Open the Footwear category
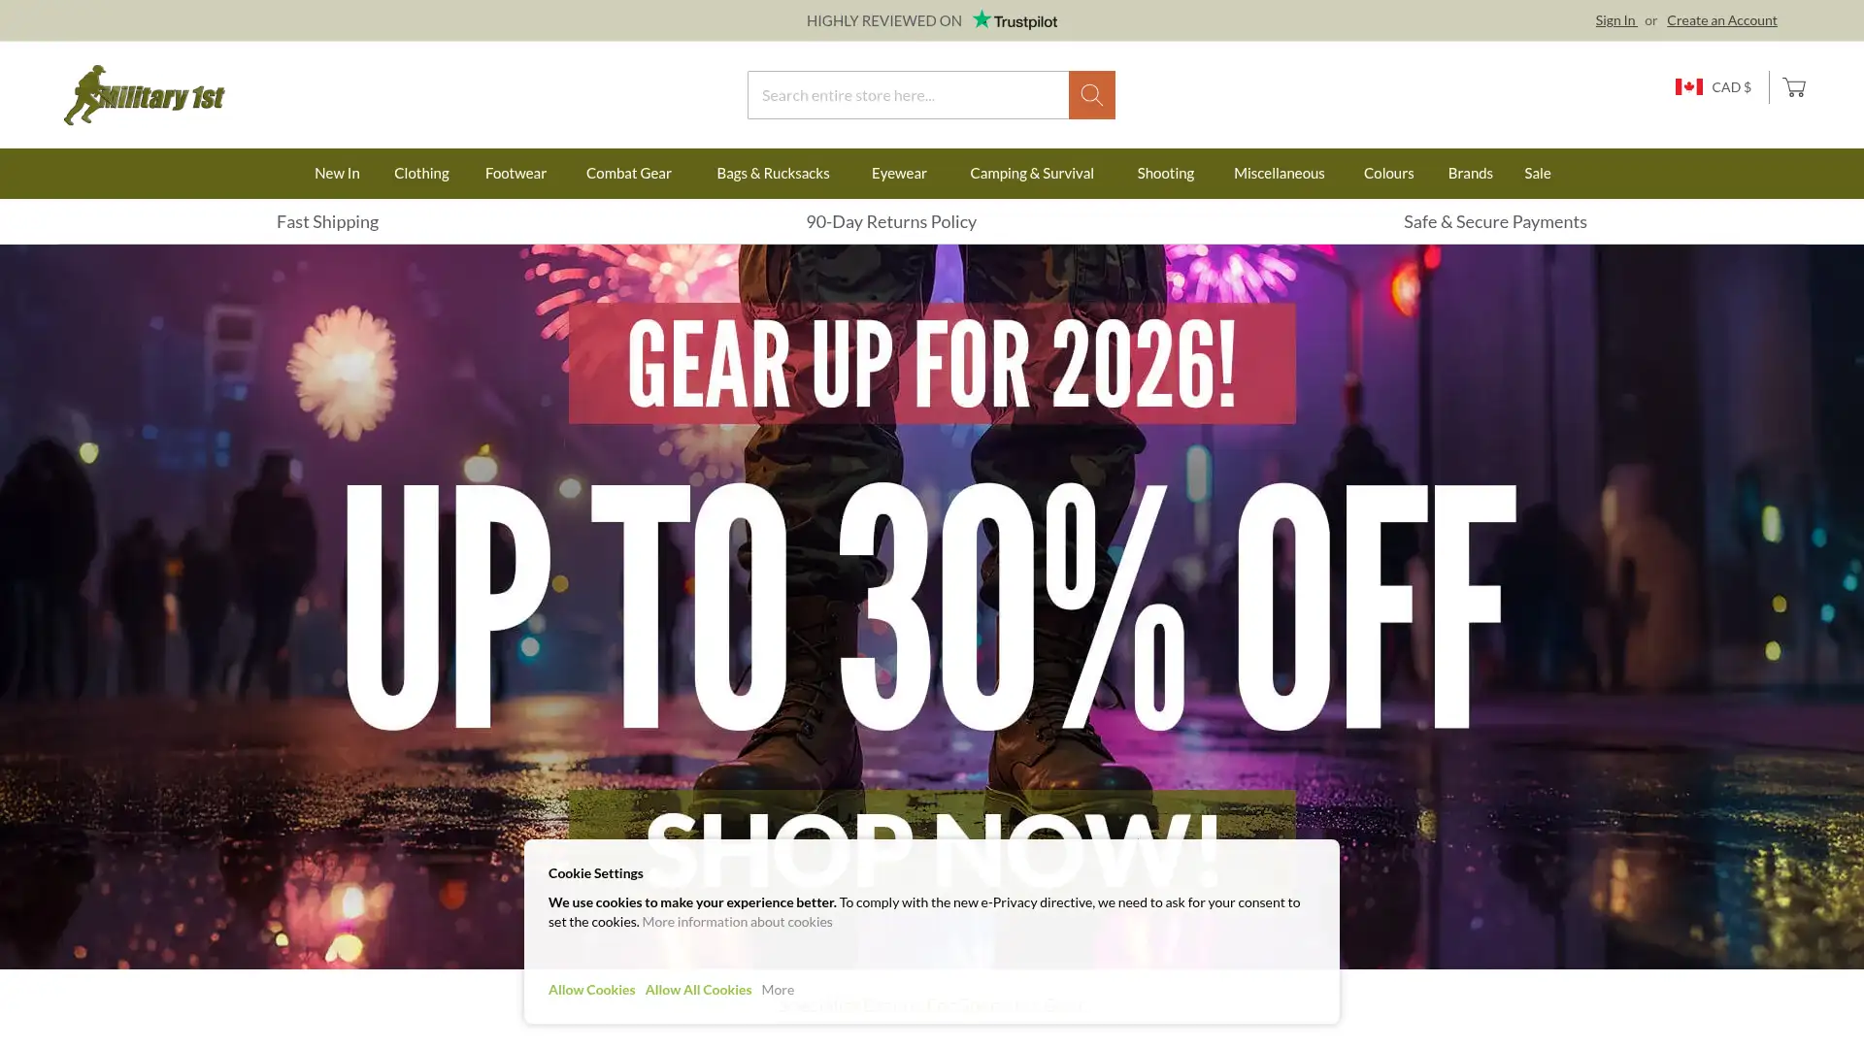 click(516, 173)
